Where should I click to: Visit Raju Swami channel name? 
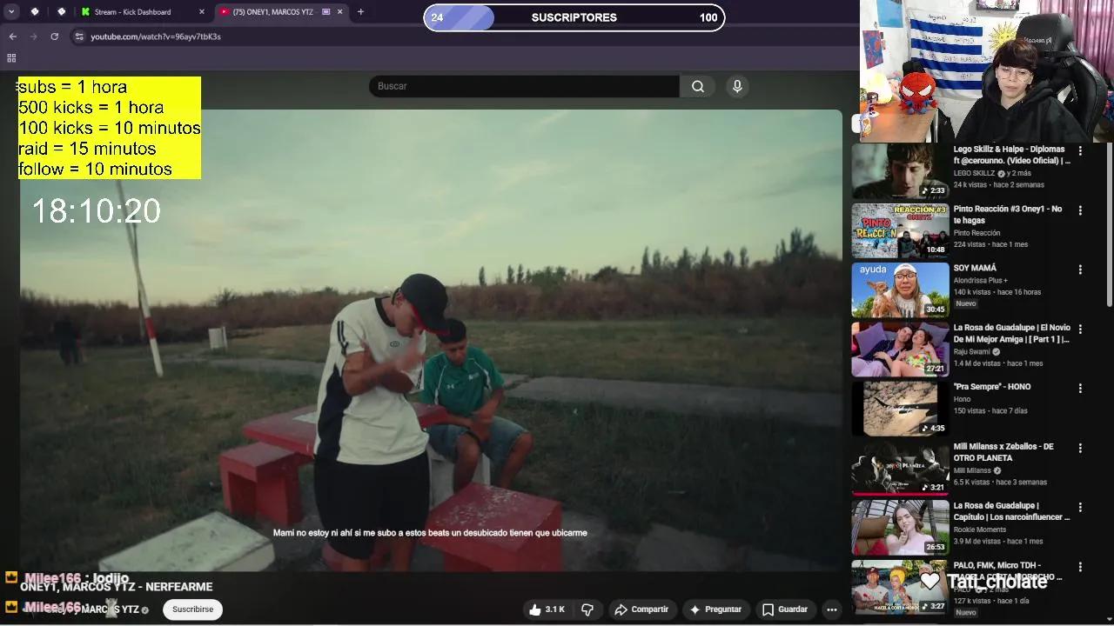[x=972, y=352]
